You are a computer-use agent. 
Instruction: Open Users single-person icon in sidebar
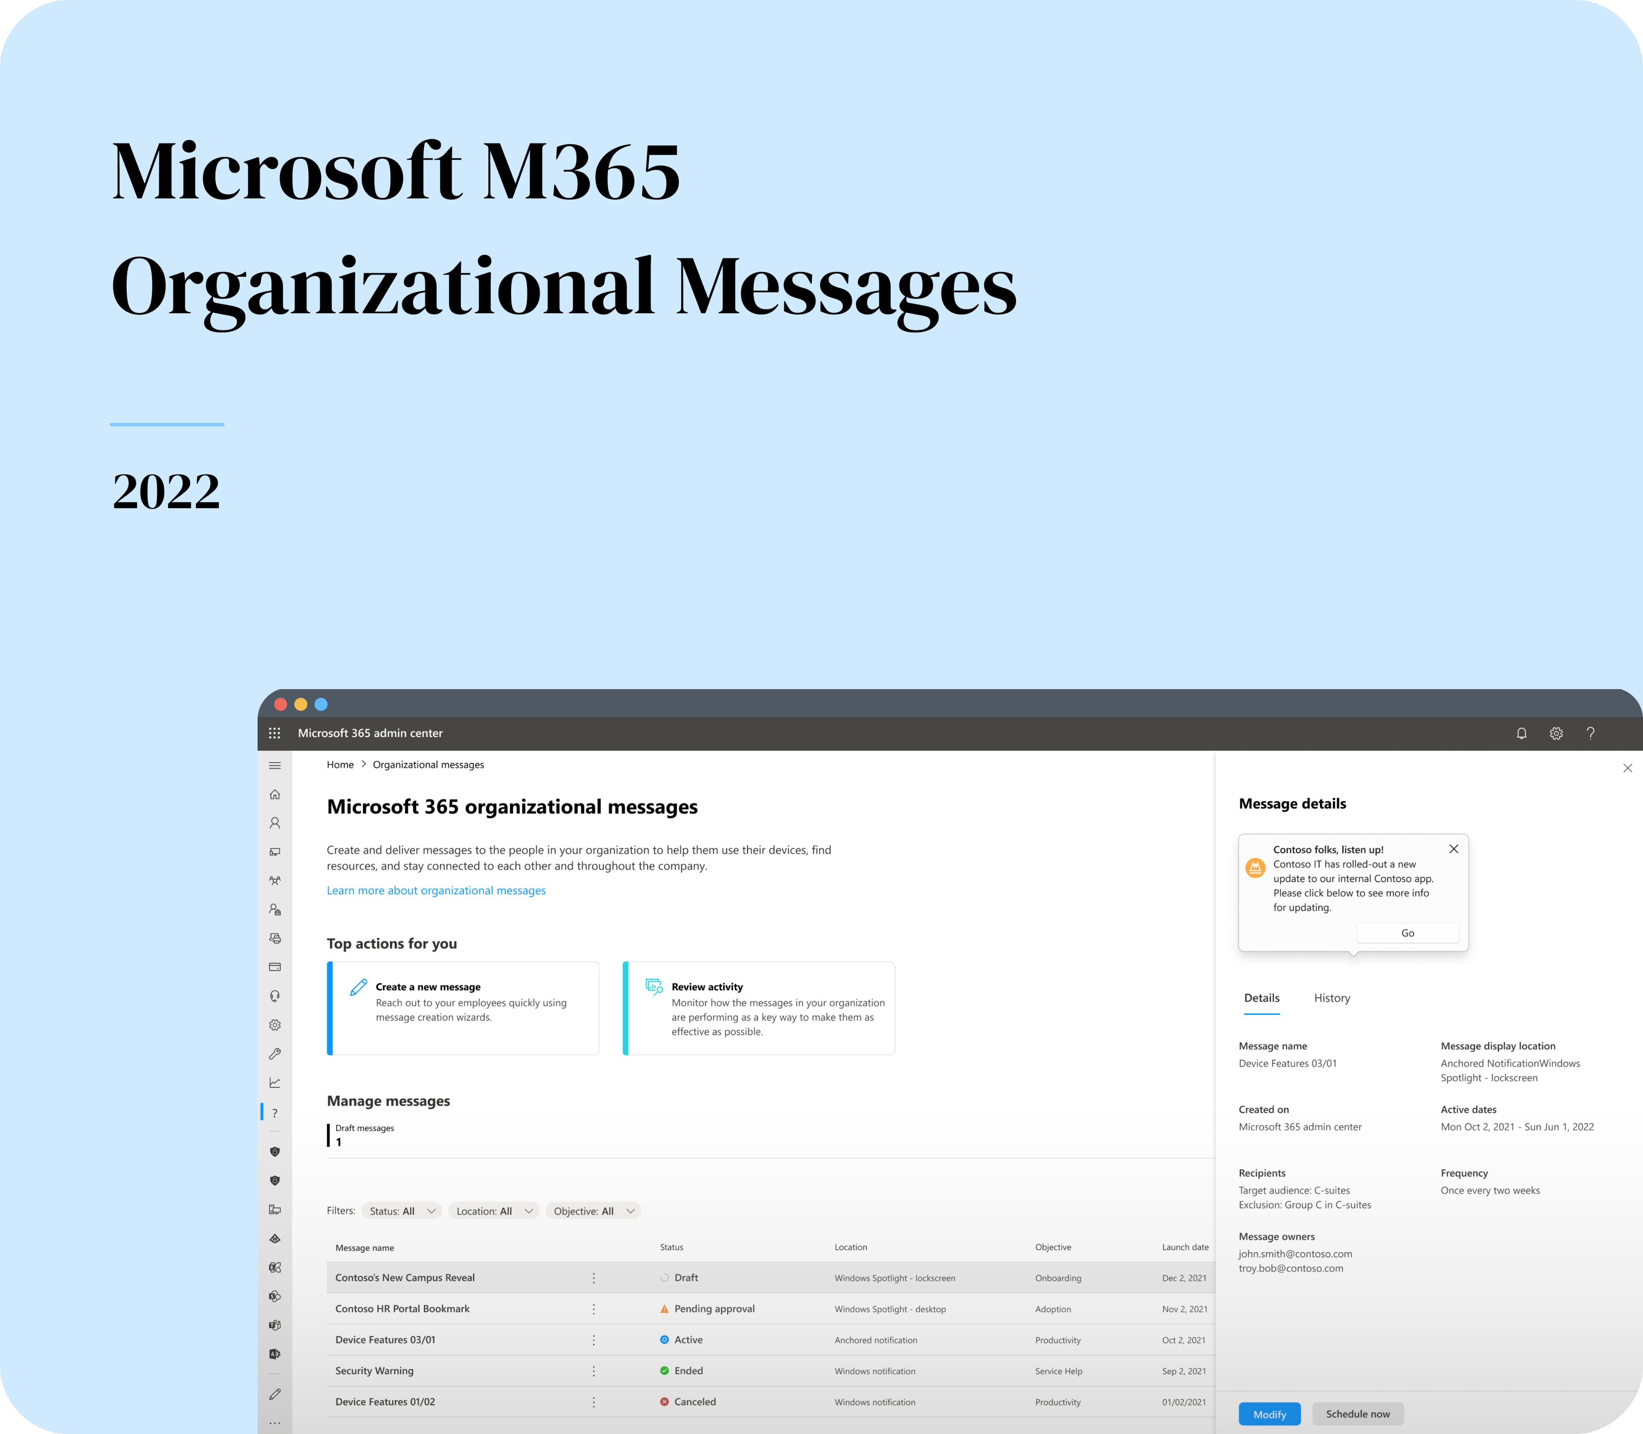pyautogui.click(x=274, y=823)
